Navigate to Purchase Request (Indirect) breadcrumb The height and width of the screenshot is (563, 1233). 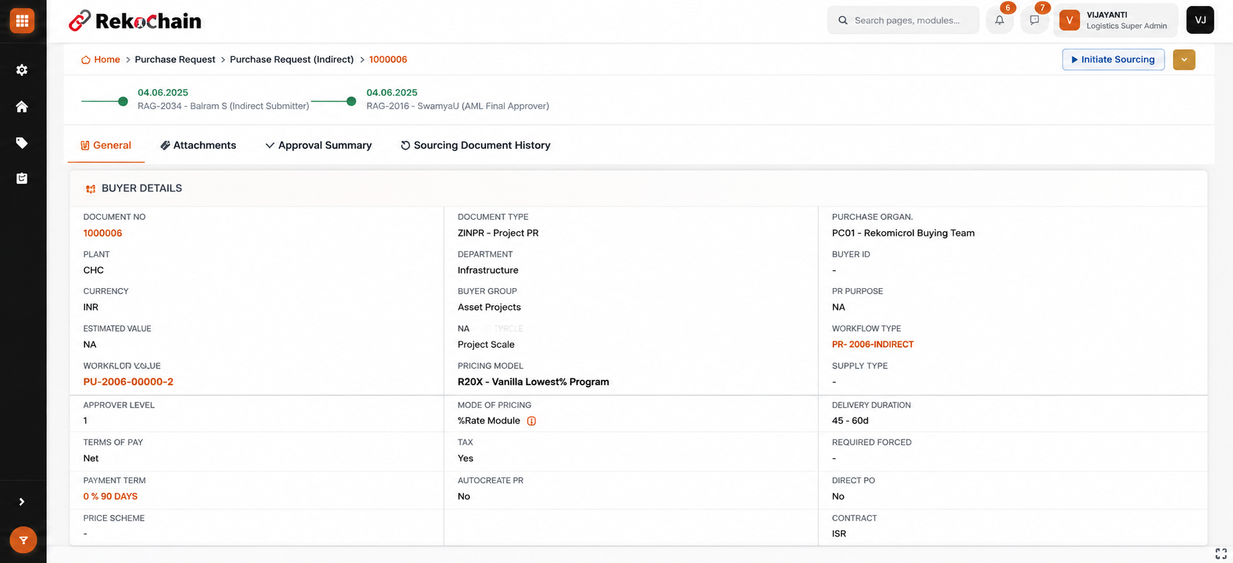point(292,59)
